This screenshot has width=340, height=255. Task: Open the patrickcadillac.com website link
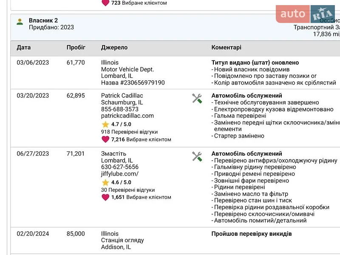coord(127,116)
